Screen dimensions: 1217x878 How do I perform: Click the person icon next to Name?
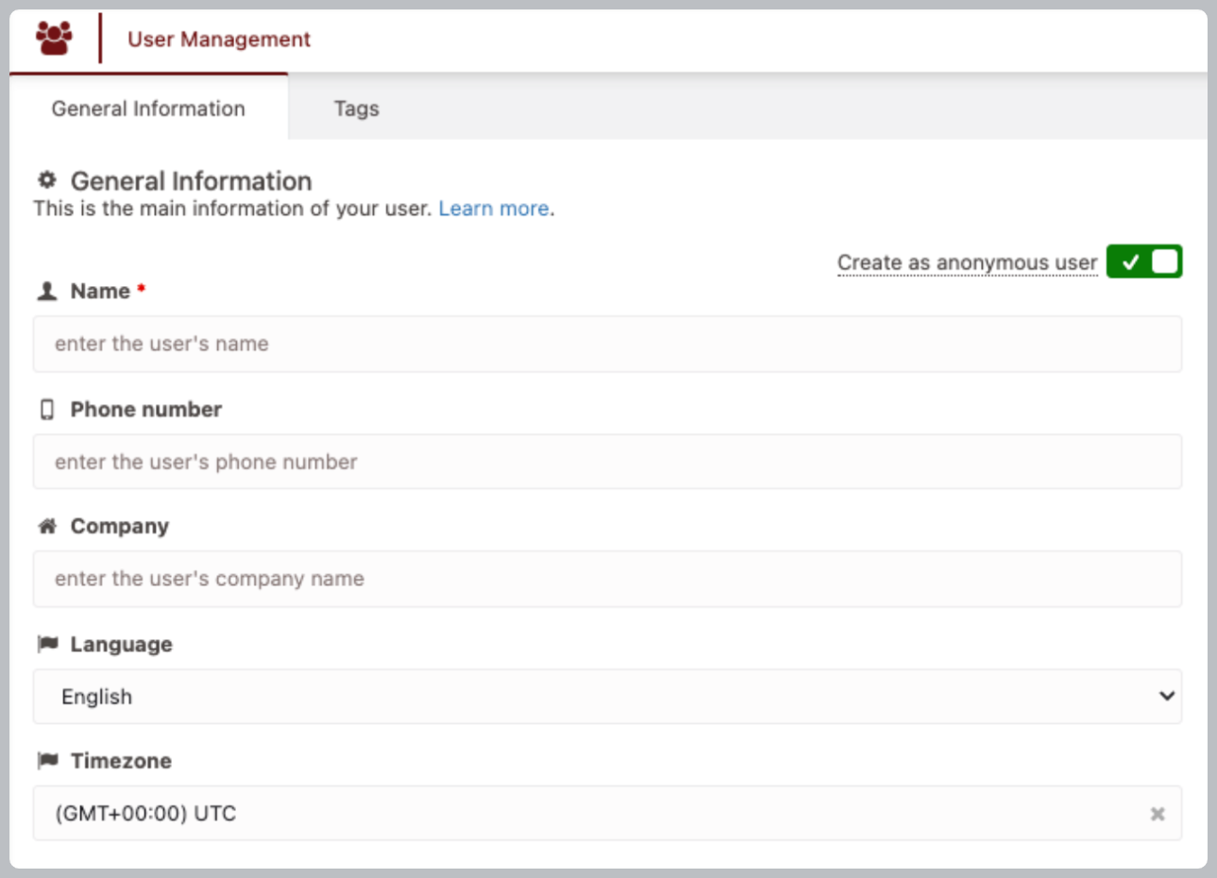pos(47,291)
